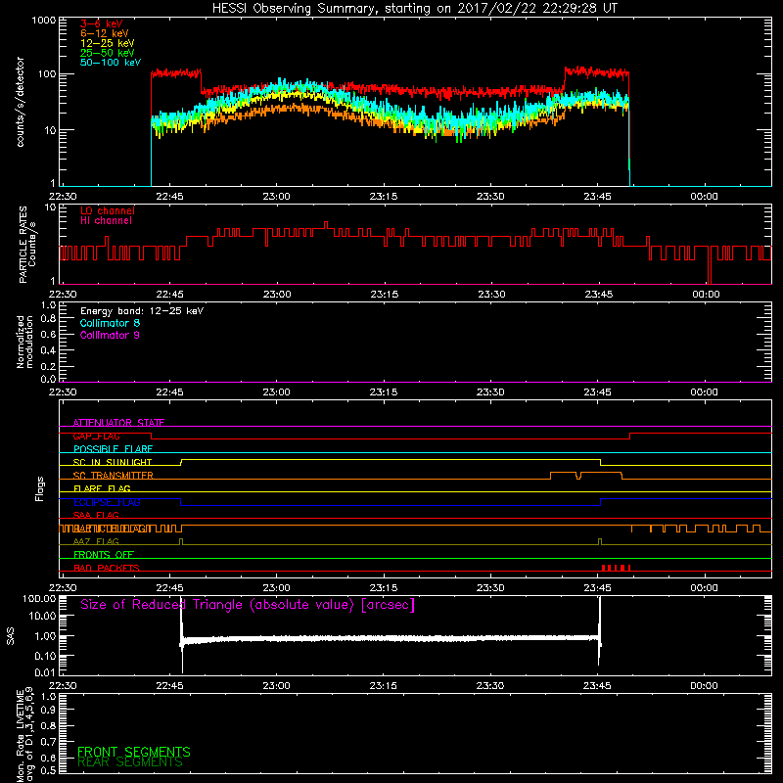Screen dimensions: 783x783
Task: Select the 6-12 keV legend entry
Action: coord(105,33)
